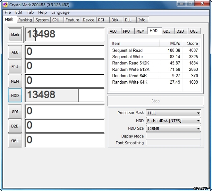Click the disabled Display Mode field
Viewport: 212px width, 191px height.
tap(174, 136)
